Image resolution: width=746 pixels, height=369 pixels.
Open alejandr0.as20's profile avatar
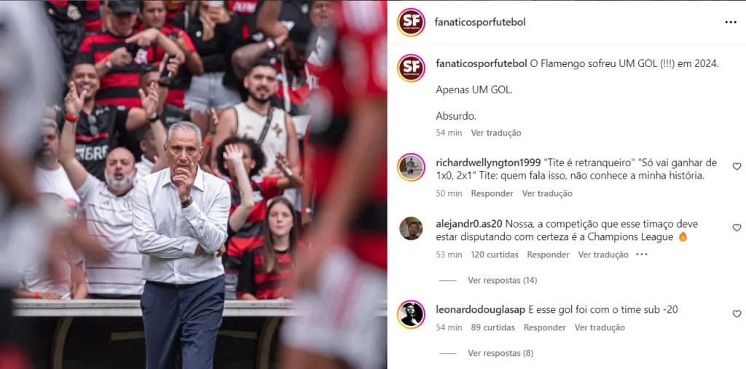411,228
